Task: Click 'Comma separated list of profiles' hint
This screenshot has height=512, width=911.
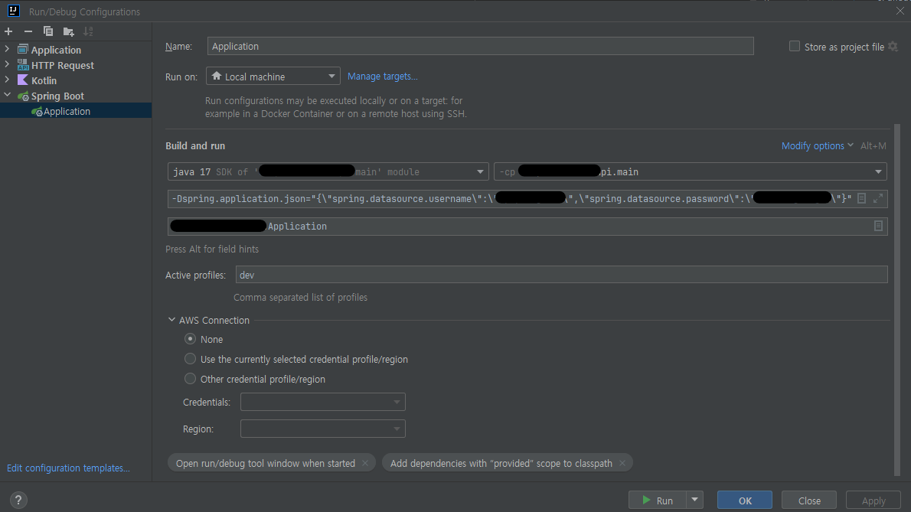Action: (x=300, y=297)
